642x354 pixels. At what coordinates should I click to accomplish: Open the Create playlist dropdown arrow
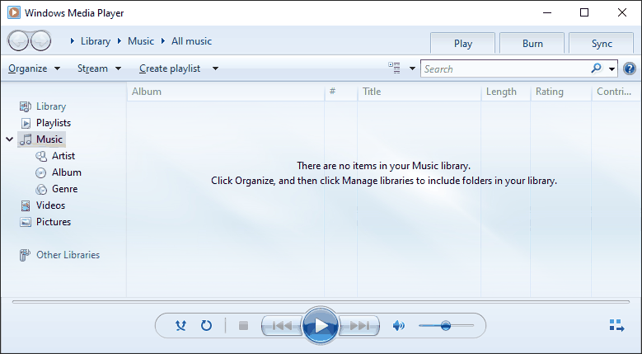click(x=215, y=68)
